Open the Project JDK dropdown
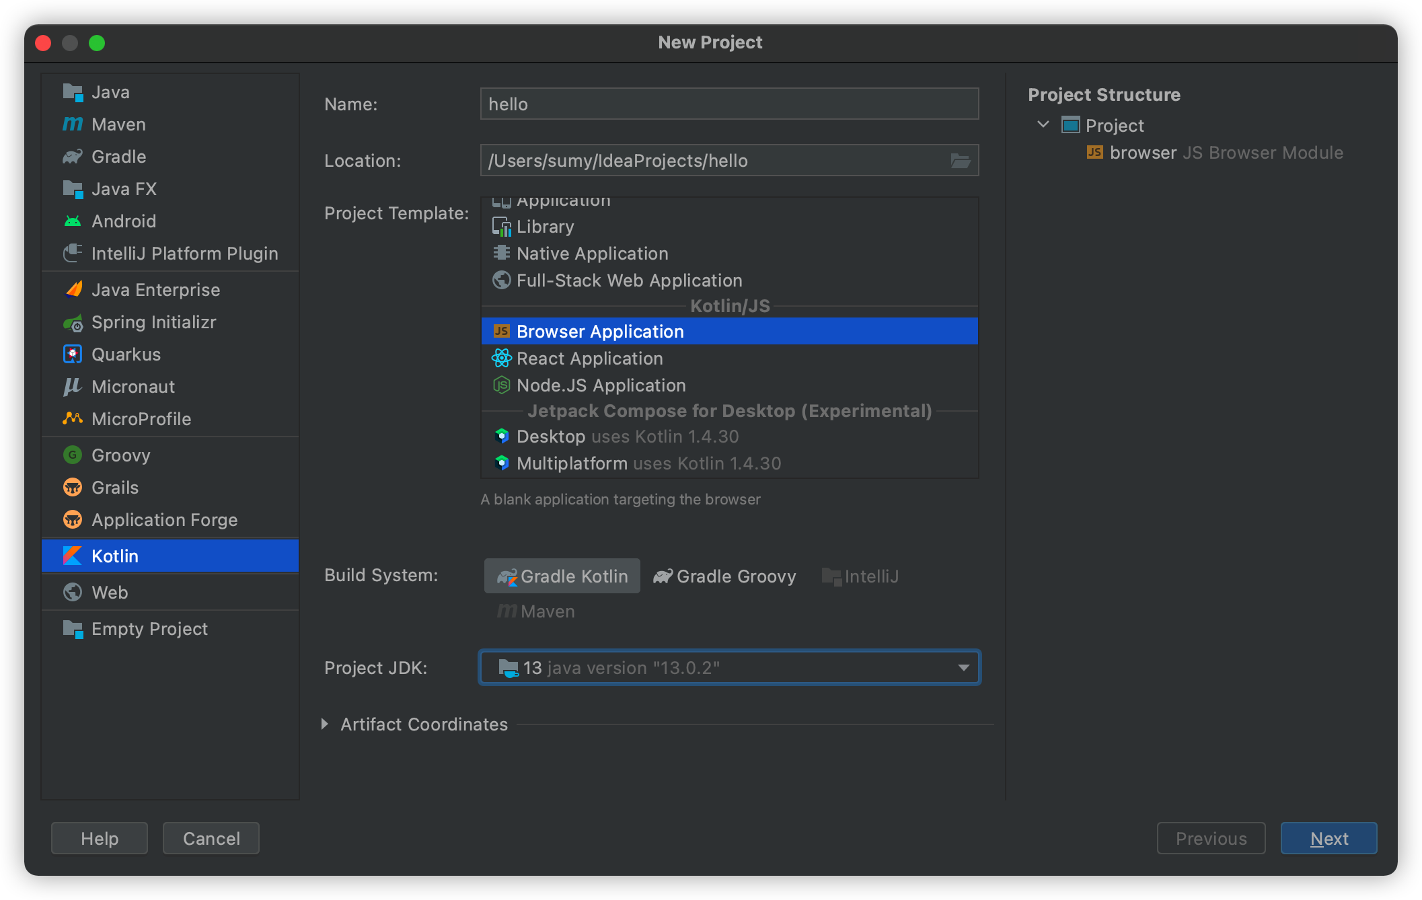Screen dimensions: 1422x900 963,668
